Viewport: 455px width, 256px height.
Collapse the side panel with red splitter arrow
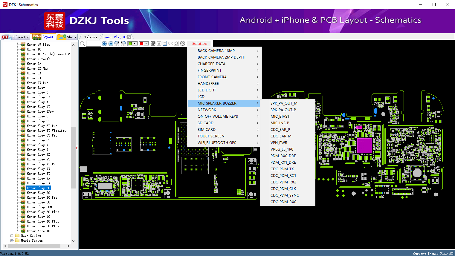77,148
